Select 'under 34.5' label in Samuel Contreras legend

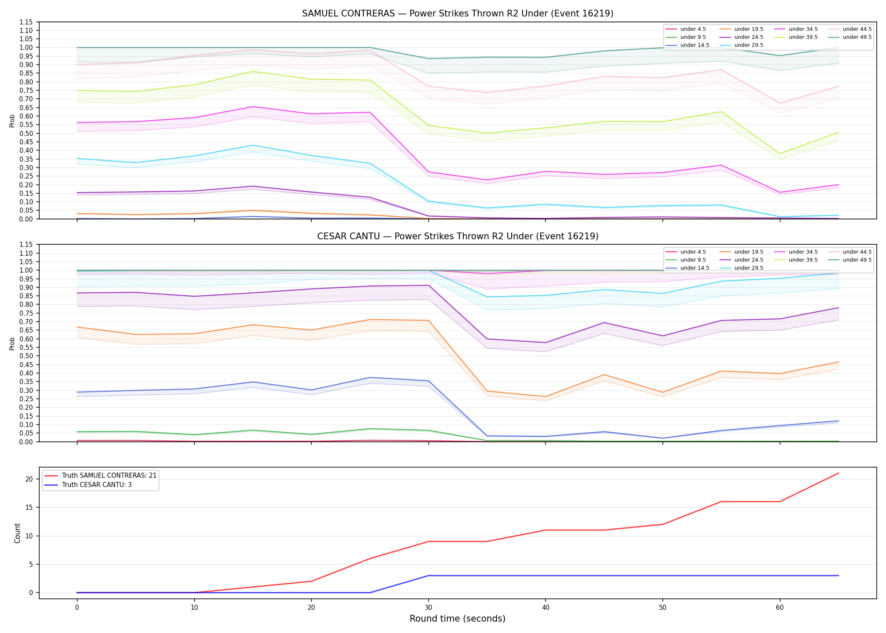[803, 29]
